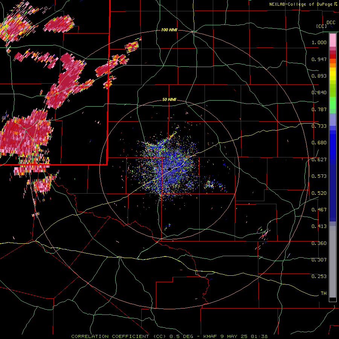
Task: Select the 0.627 scale value
Action: (x=319, y=160)
